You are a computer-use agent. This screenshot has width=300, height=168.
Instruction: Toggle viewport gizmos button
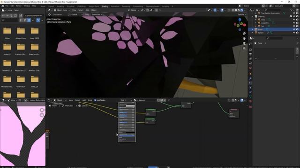[215, 10]
